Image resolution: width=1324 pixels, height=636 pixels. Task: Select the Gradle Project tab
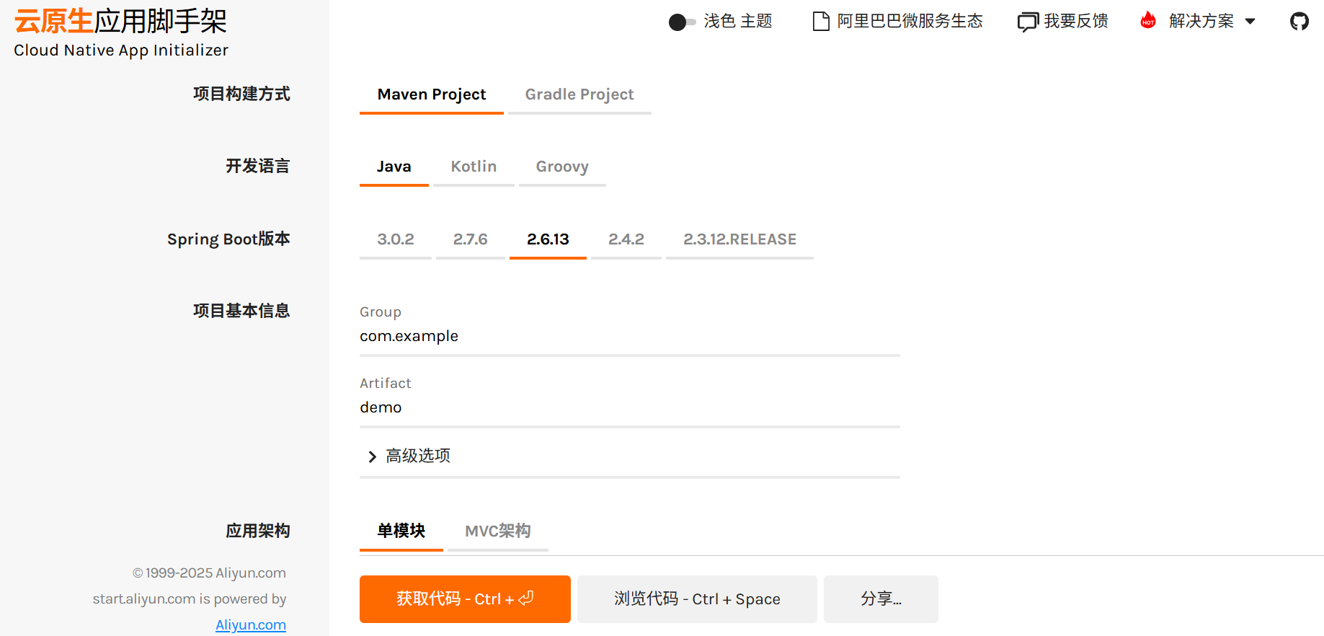pos(579,94)
